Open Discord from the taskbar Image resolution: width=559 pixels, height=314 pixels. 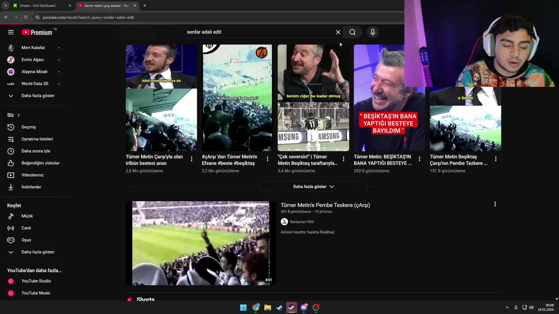coord(304,307)
